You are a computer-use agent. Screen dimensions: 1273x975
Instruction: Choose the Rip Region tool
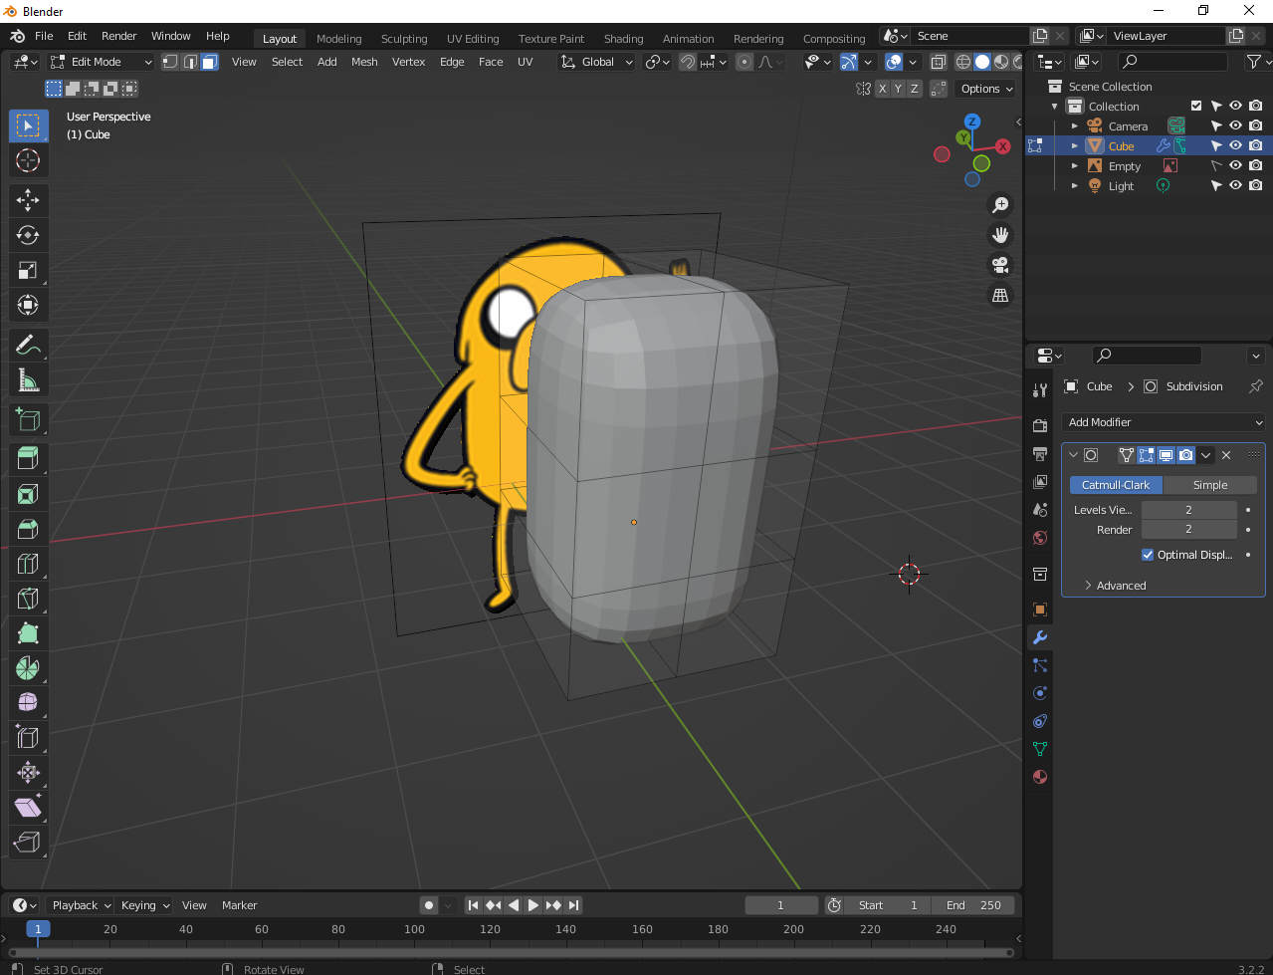pos(28,843)
